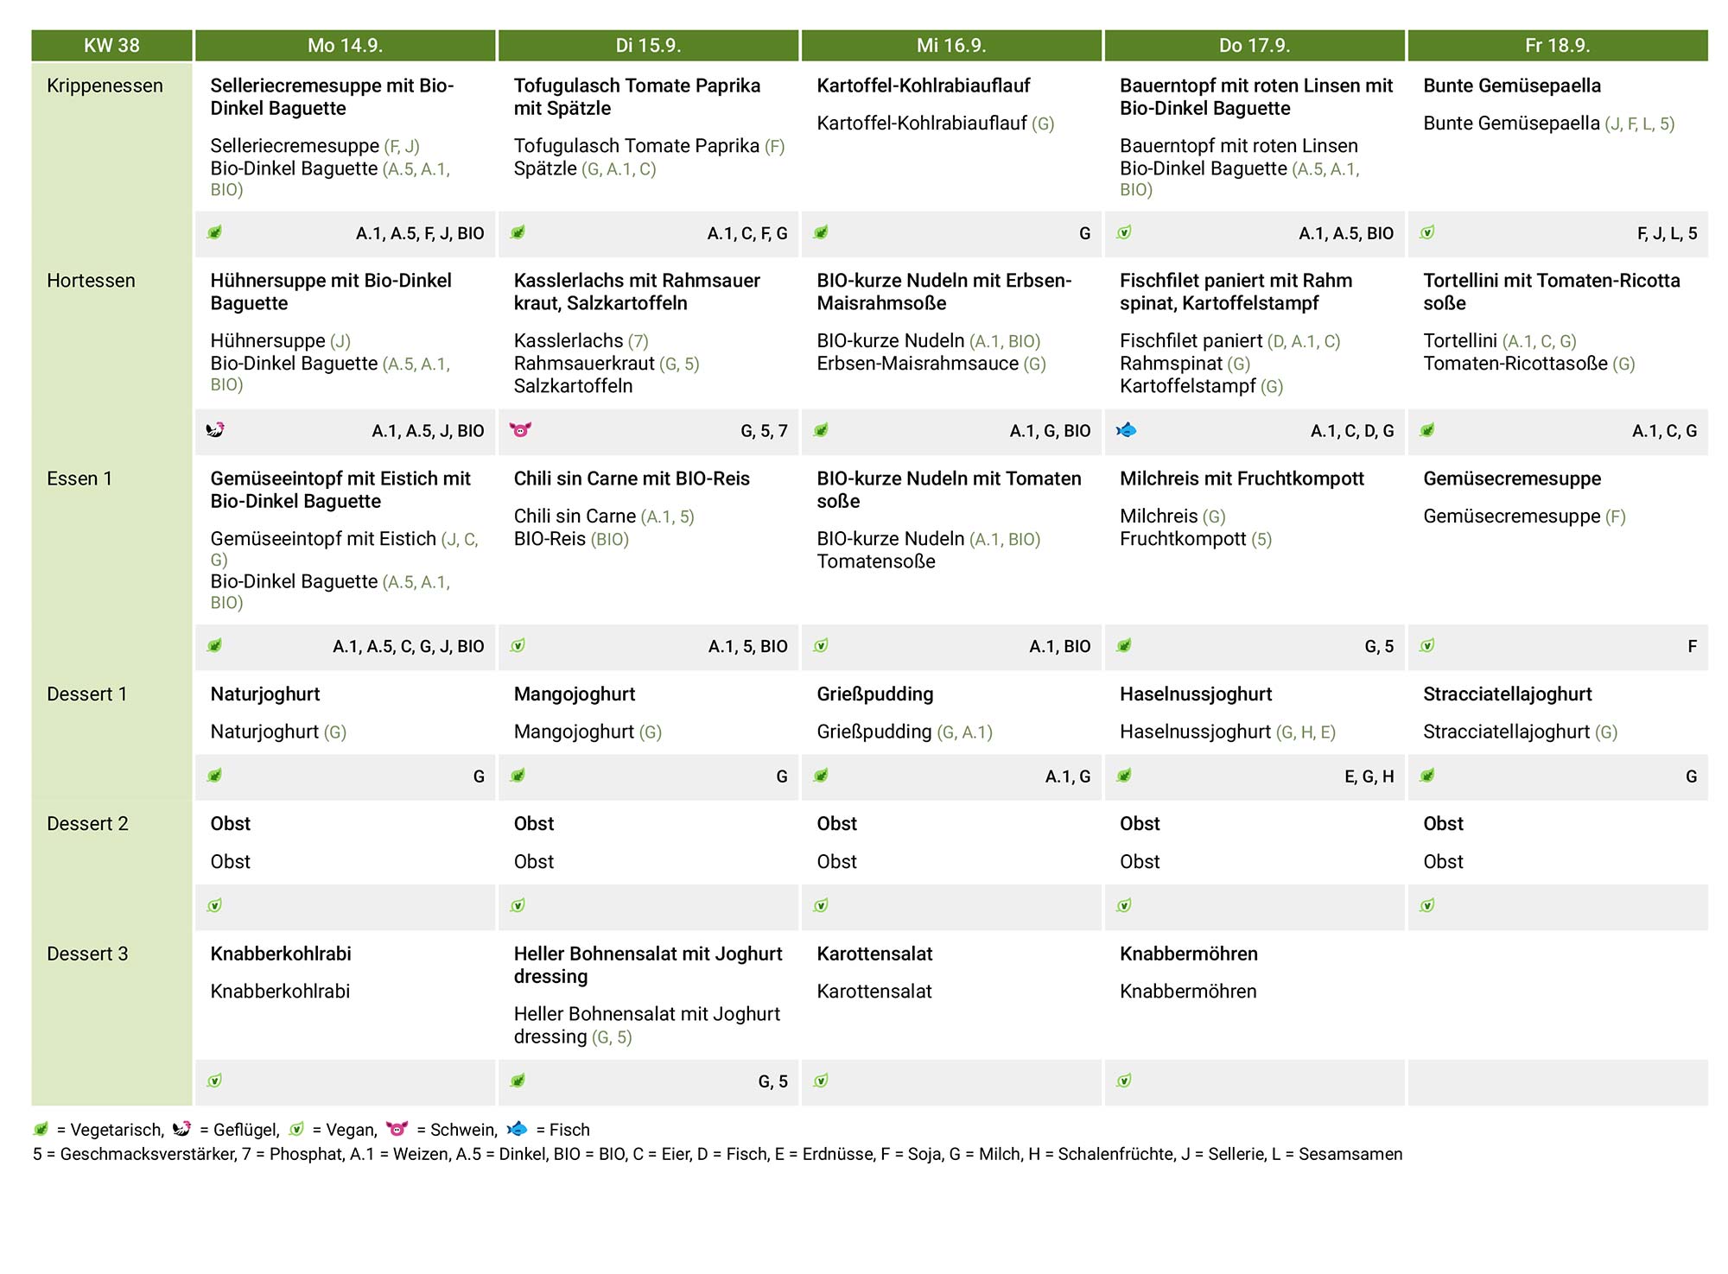Click the Heller Bohnensalat mit Joghurtdressing title
1728x1274 pixels.
pos(648,965)
